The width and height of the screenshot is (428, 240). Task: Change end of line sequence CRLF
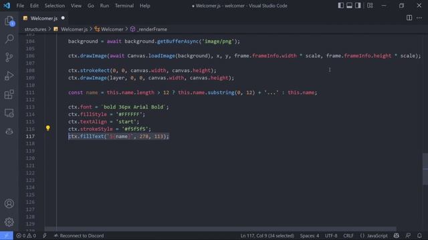(348, 235)
